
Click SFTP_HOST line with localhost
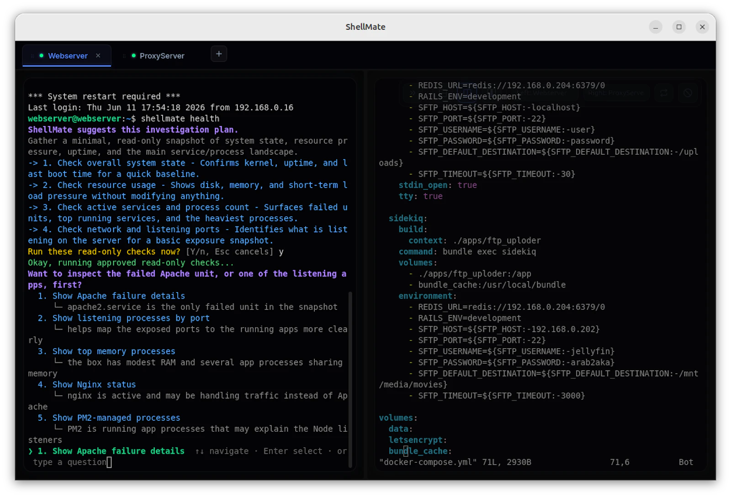click(499, 108)
